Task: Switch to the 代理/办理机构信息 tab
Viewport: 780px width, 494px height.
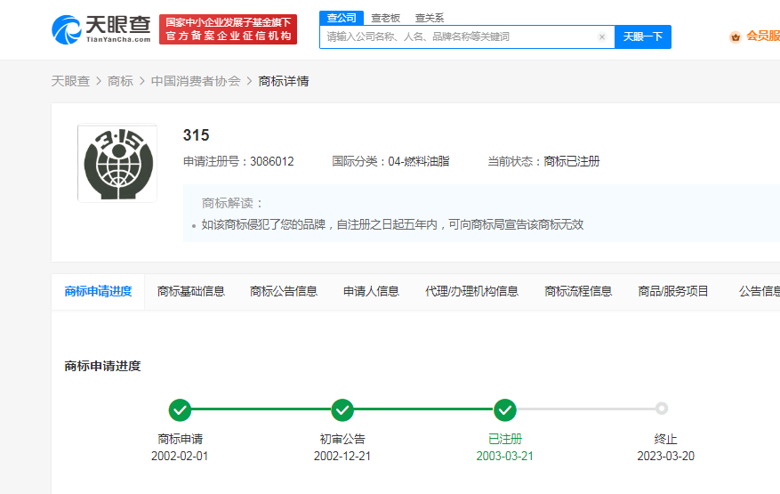Action: (x=471, y=291)
